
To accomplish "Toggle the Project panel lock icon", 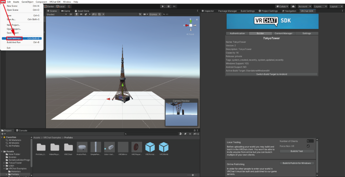I will click(194, 130).
